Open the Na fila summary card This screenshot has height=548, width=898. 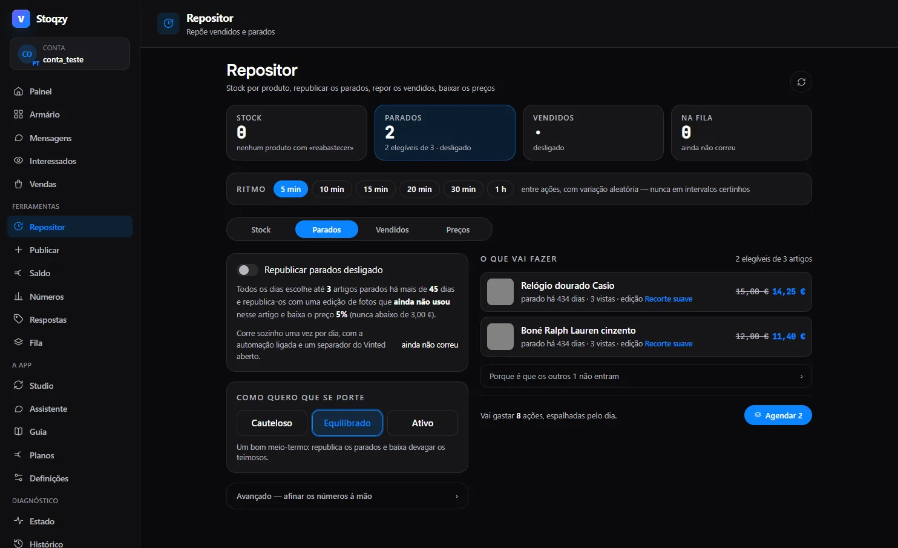pyautogui.click(x=741, y=133)
